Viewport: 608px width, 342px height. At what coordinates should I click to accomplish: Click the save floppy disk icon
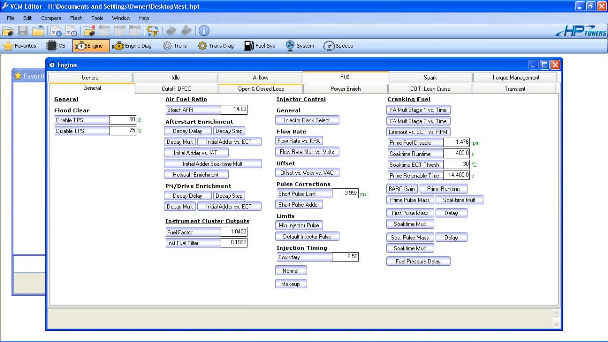pos(23,31)
